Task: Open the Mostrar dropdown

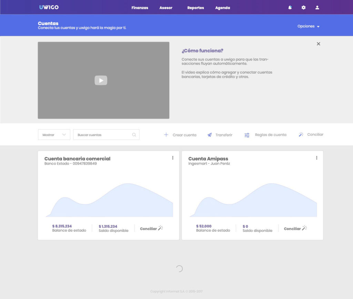Action: coord(54,135)
